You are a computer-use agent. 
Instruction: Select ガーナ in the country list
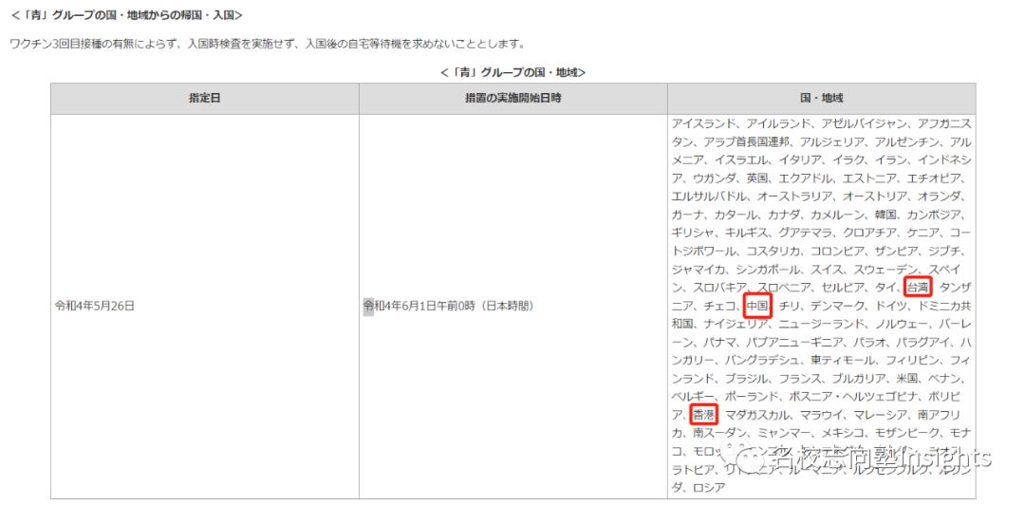pyautogui.click(x=687, y=215)
